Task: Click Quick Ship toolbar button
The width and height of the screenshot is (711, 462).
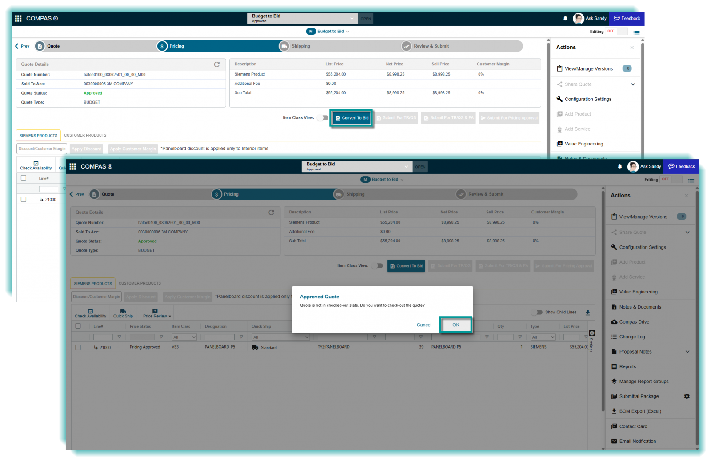Action: [x=123, y=313]
